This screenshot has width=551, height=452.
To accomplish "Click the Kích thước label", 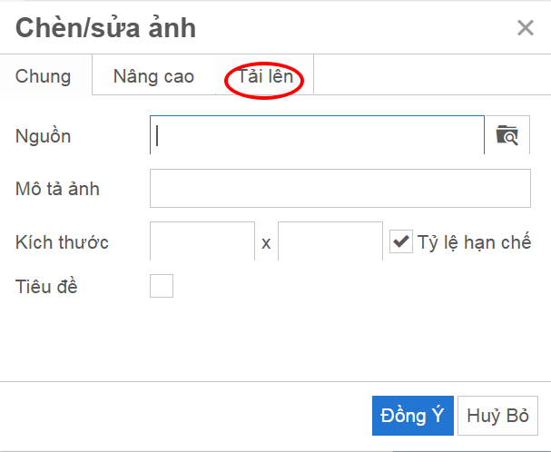I will tap(62, 242).
